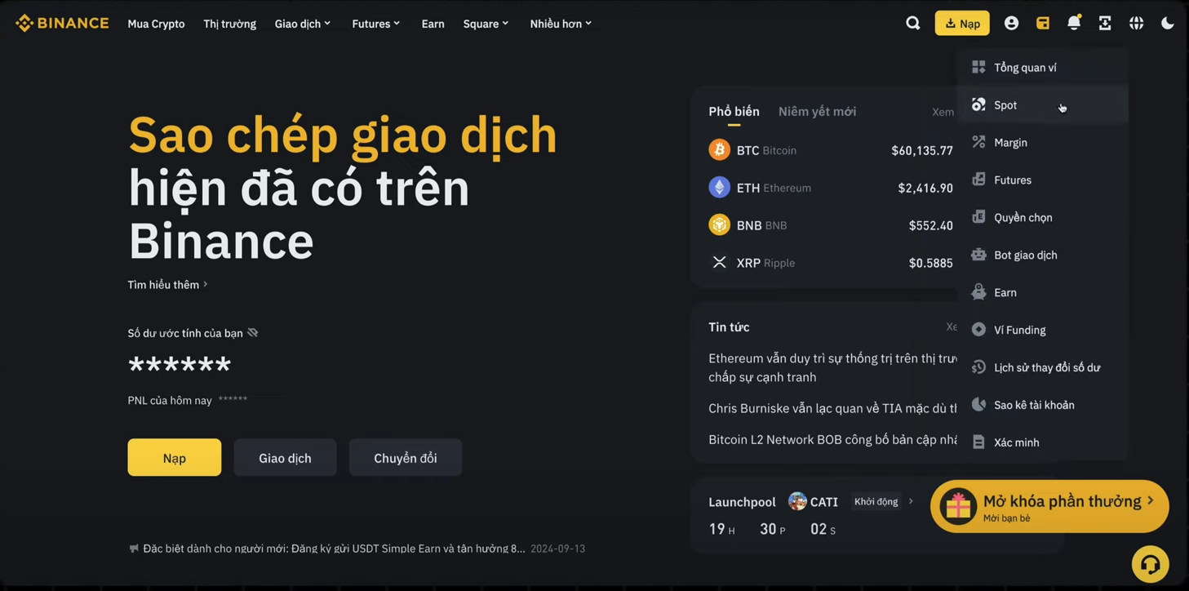Viewport: 1189px width, 591px height.
Task: Expand the Giao dịch dropdown menu
Action: click(303, 24)
